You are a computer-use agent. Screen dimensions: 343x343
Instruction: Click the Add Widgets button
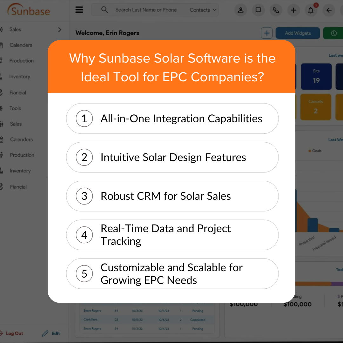(x=298, y=33)
